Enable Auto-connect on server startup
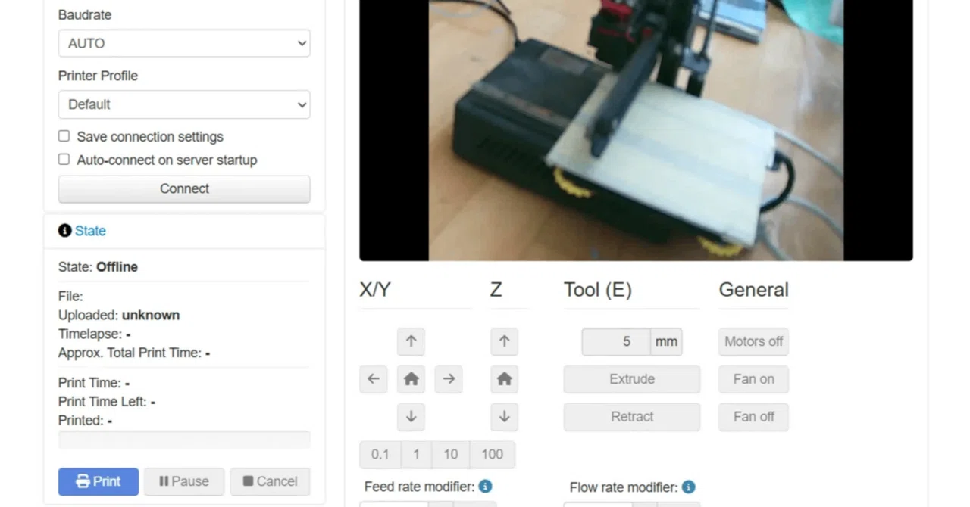This screenshot has height=507, width=970. pos(64,160)
